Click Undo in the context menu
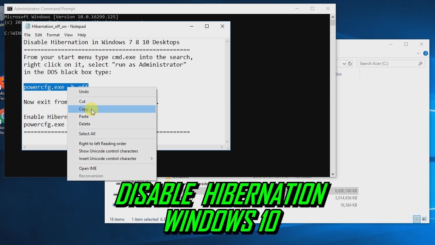The width and height of the screenshot is (435, 245). [112, 92]
